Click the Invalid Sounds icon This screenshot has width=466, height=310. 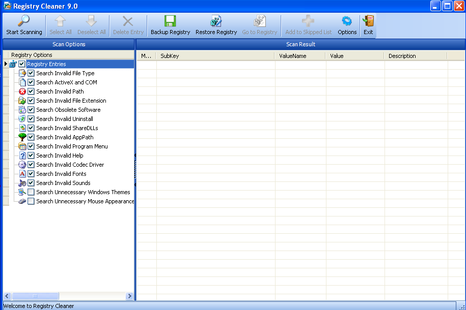tap(22, 183)
